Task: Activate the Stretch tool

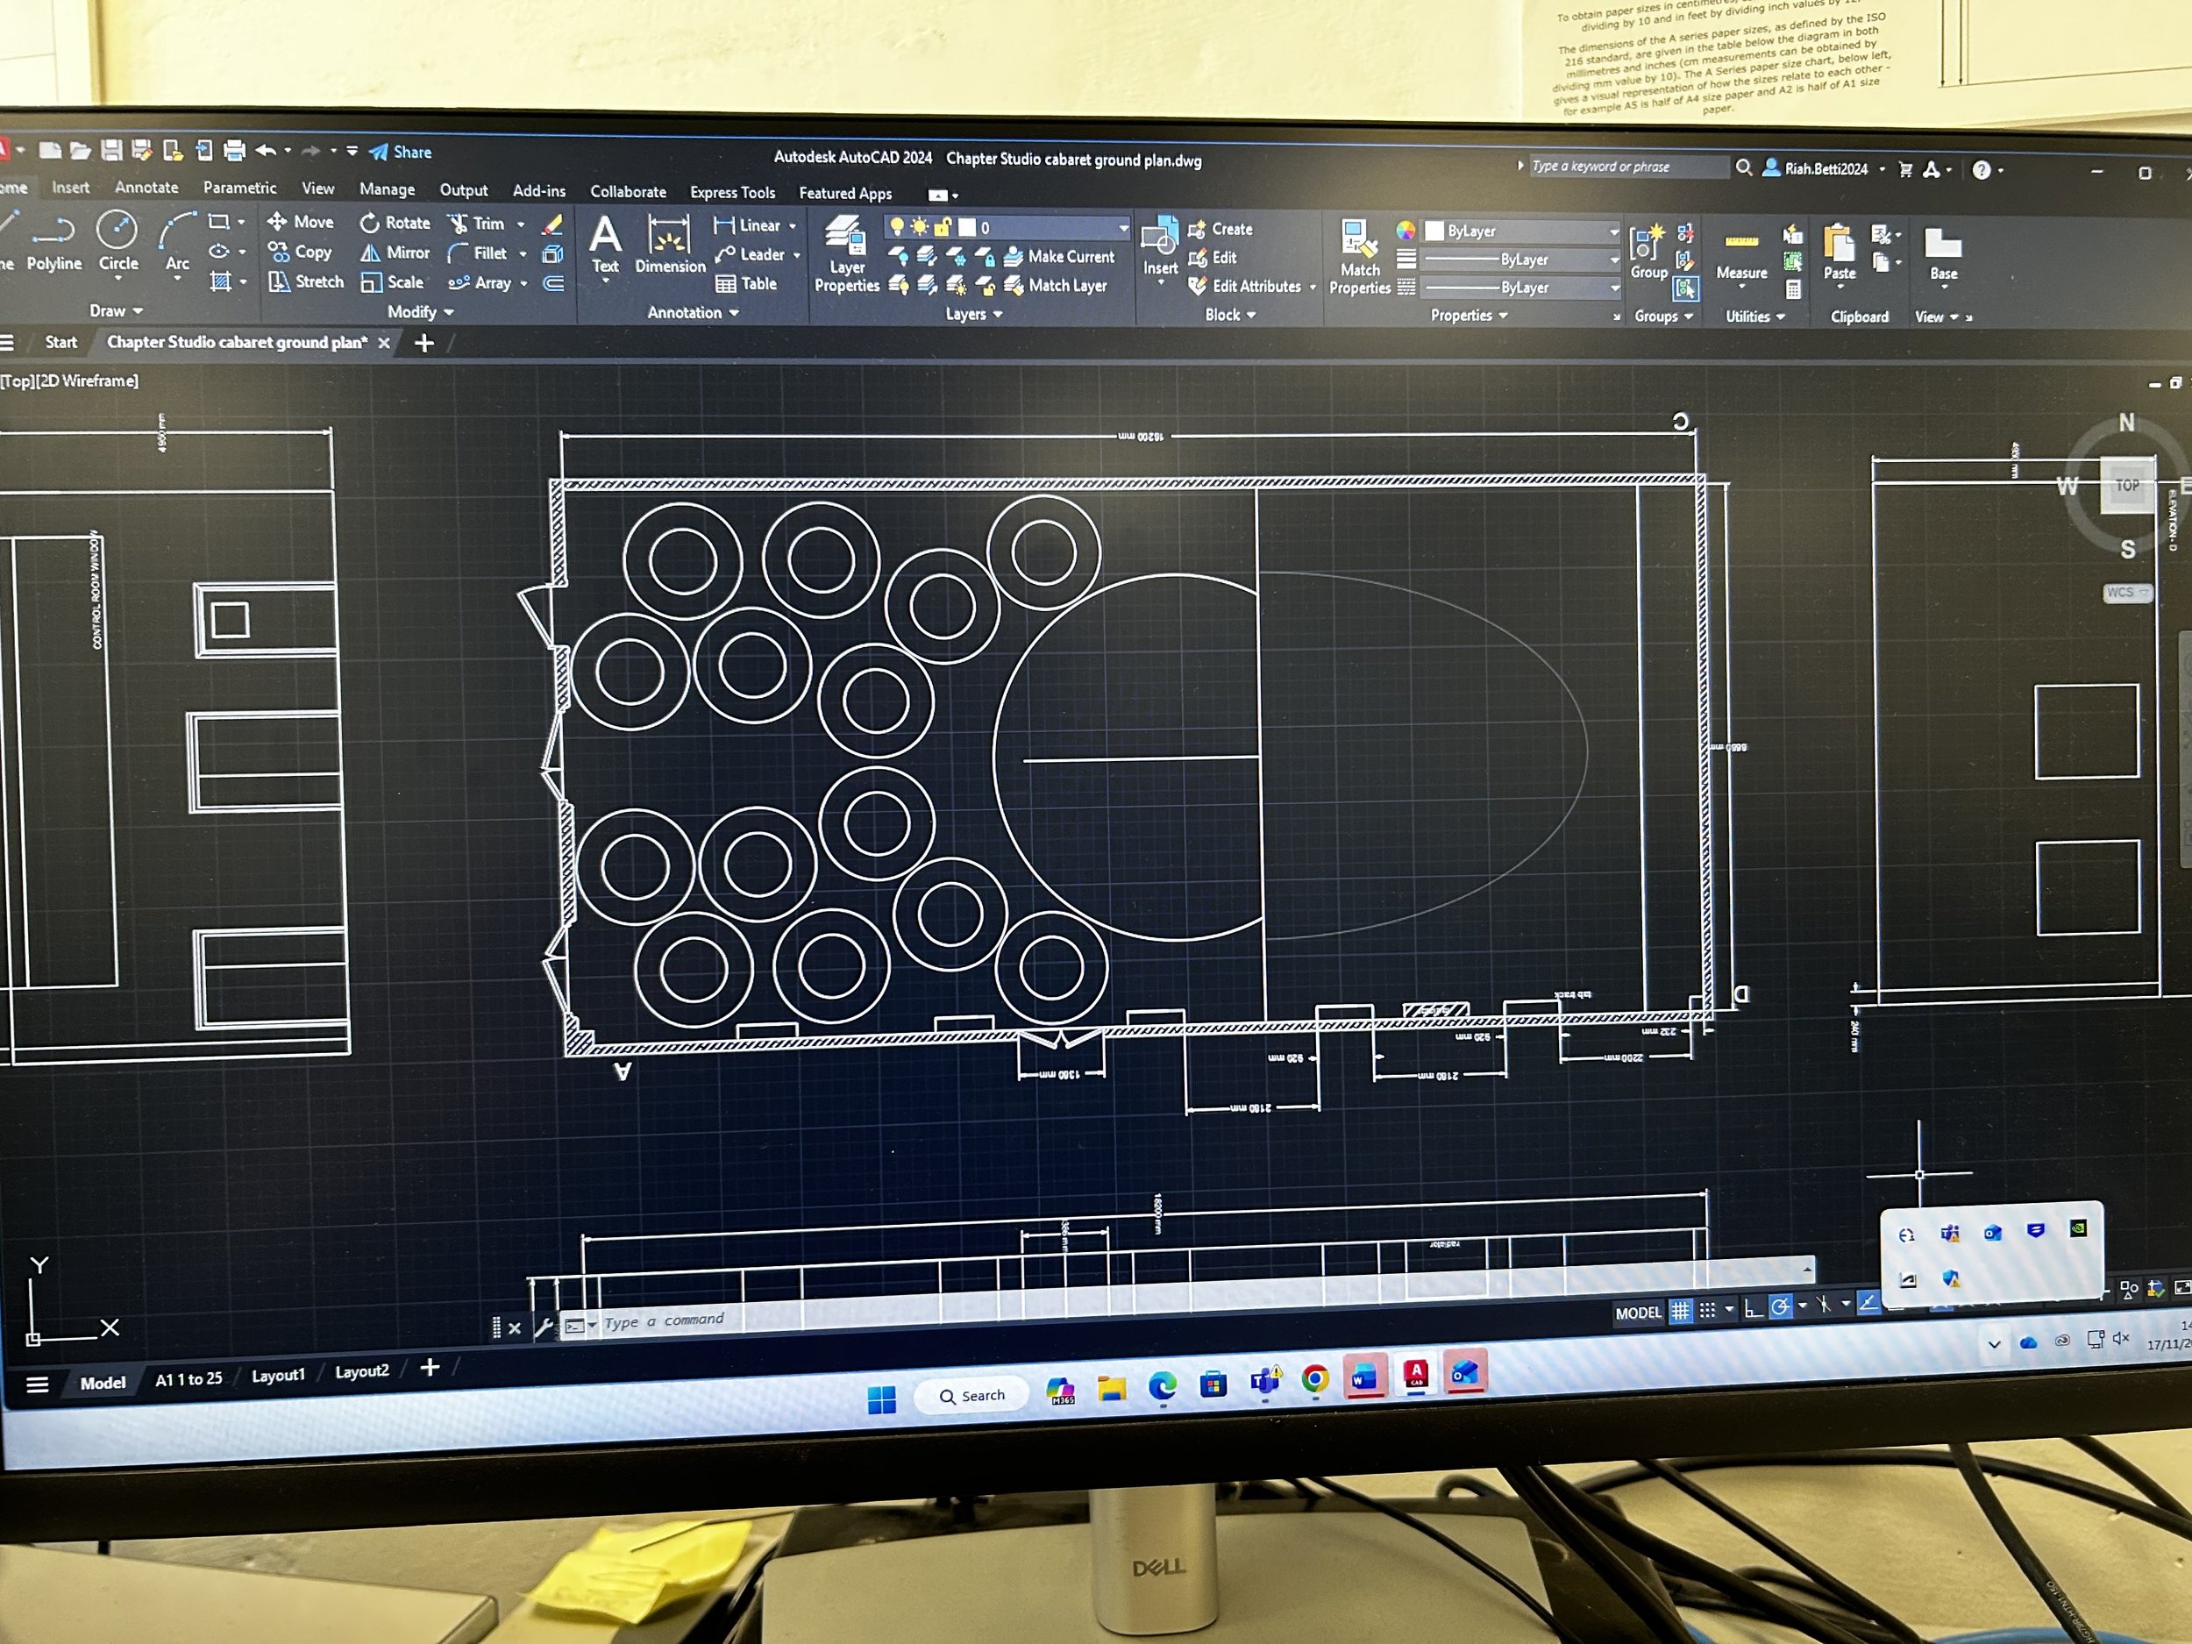Action: click(306, 281)
